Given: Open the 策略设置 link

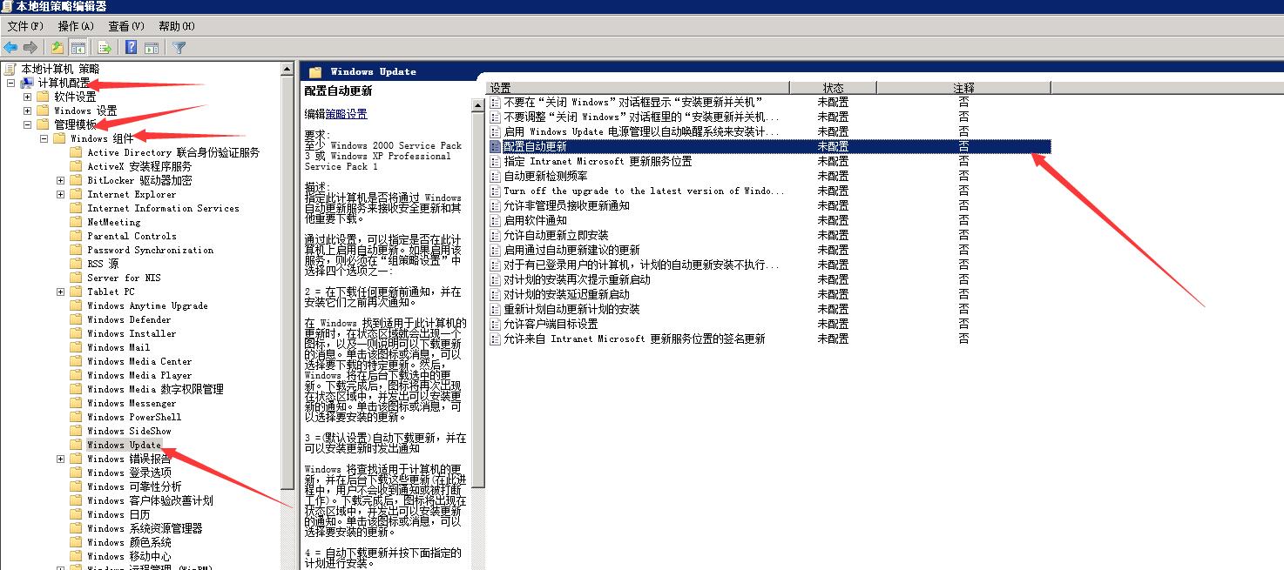Looking at the screenshot, I should pos(347,113).
